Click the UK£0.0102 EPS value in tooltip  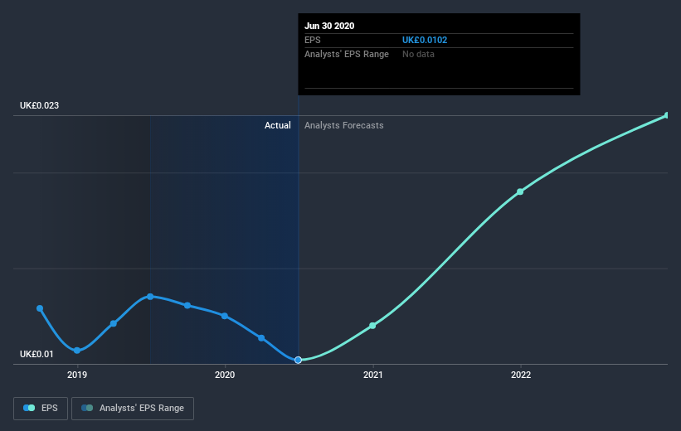click(425, 40)
